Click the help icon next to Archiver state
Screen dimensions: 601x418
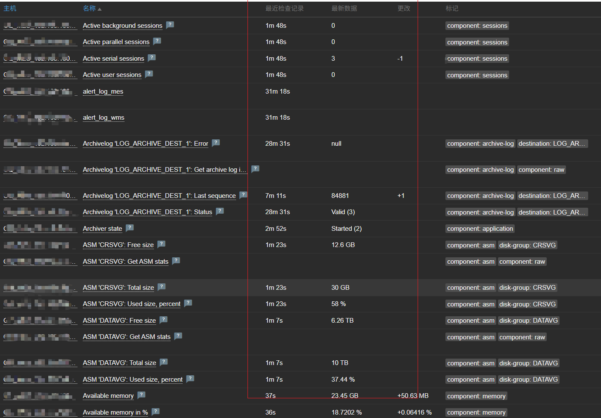coord(129,228)
